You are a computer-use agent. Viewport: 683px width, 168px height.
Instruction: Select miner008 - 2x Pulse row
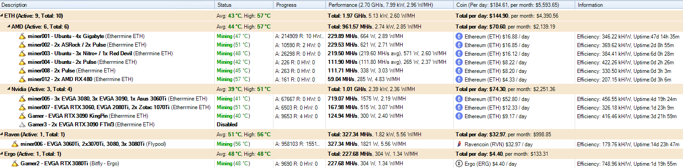click(x=71, y=71)
